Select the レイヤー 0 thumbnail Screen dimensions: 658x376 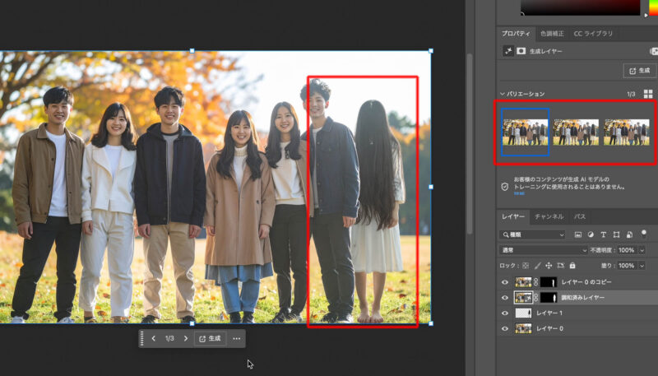[523, 328]
